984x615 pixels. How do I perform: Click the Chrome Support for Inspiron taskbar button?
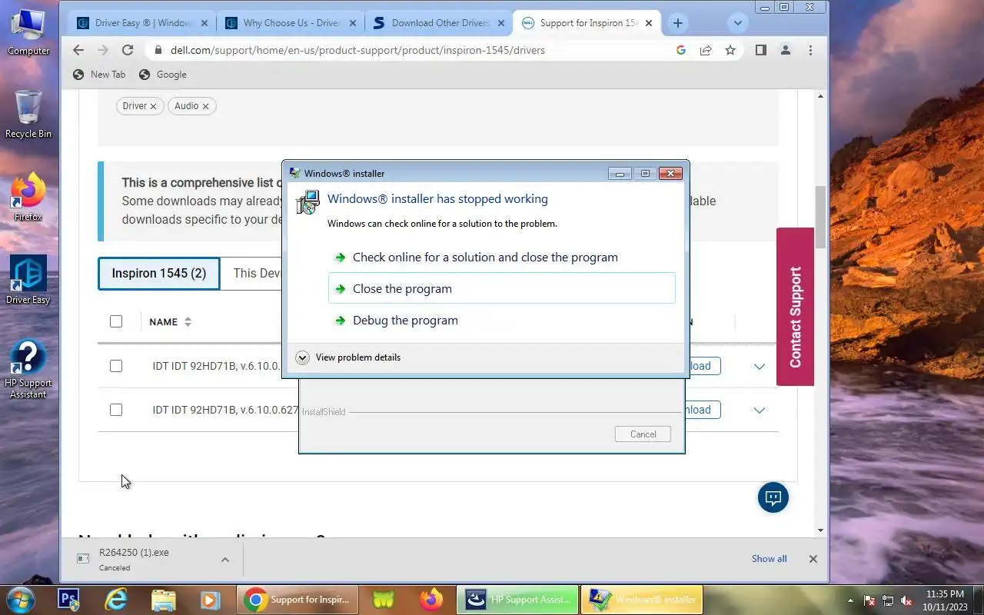[x=298, y=600]
